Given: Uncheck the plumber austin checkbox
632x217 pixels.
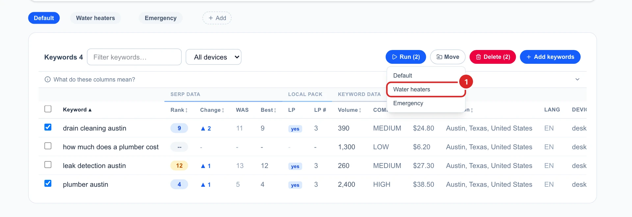Looking at the screenshot, I should pos(48,183).
